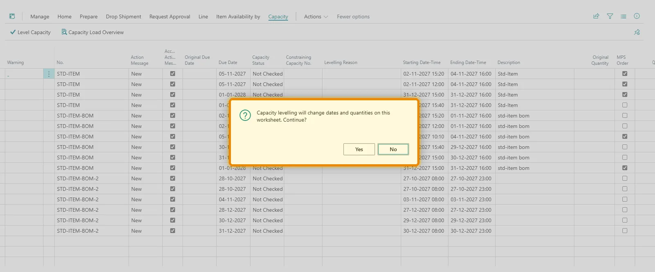
Task: Click the Due Date column header
Action: coord(228,62)
